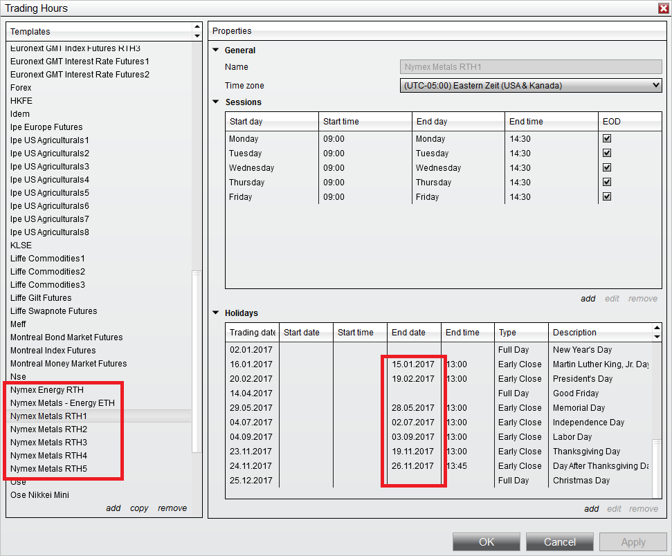Click the Cancel button
This screenshot has height=556, width=672.
click(x=560, y=542)
